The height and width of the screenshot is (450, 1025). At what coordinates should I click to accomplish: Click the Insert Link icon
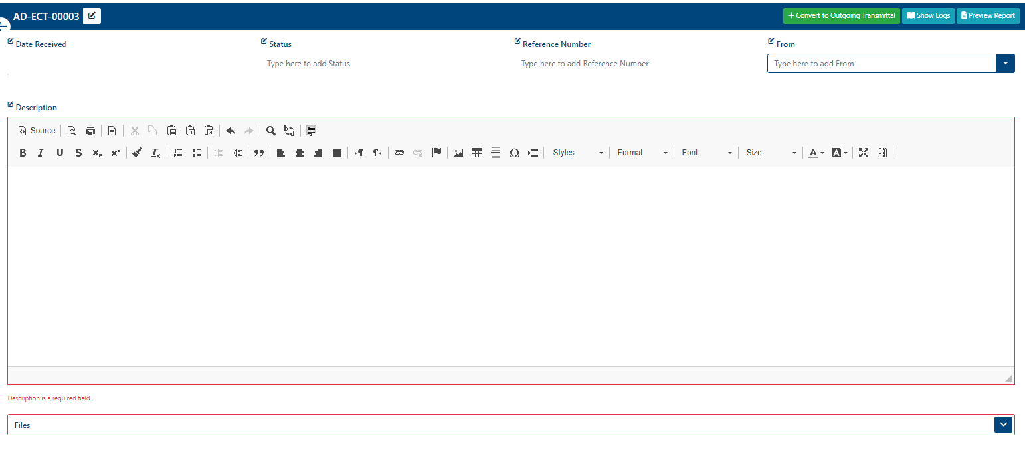399,153
